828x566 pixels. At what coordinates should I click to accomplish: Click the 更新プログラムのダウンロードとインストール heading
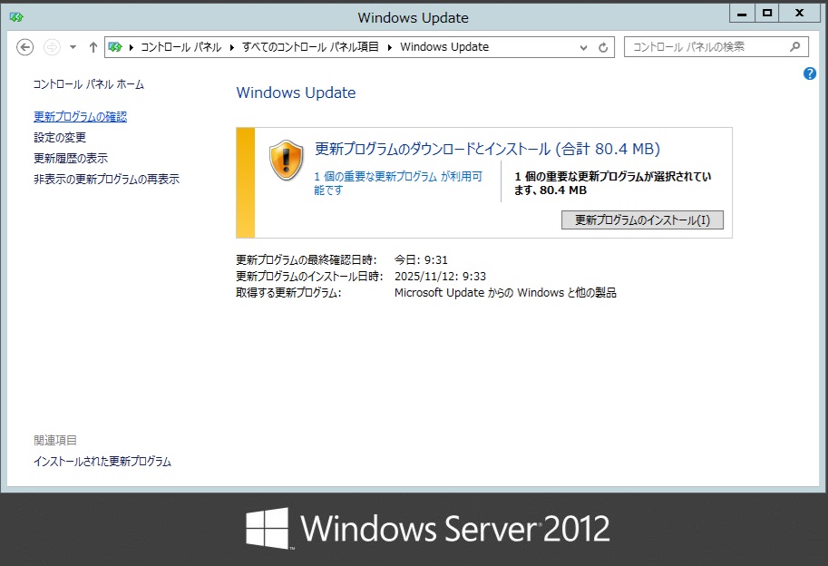point(487,149)
